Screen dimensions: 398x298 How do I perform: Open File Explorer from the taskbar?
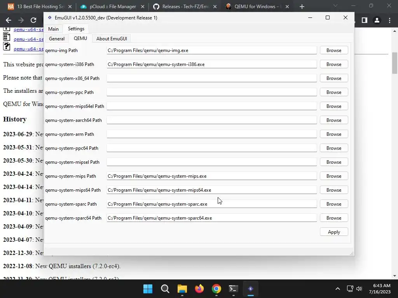tap(182, 289)
